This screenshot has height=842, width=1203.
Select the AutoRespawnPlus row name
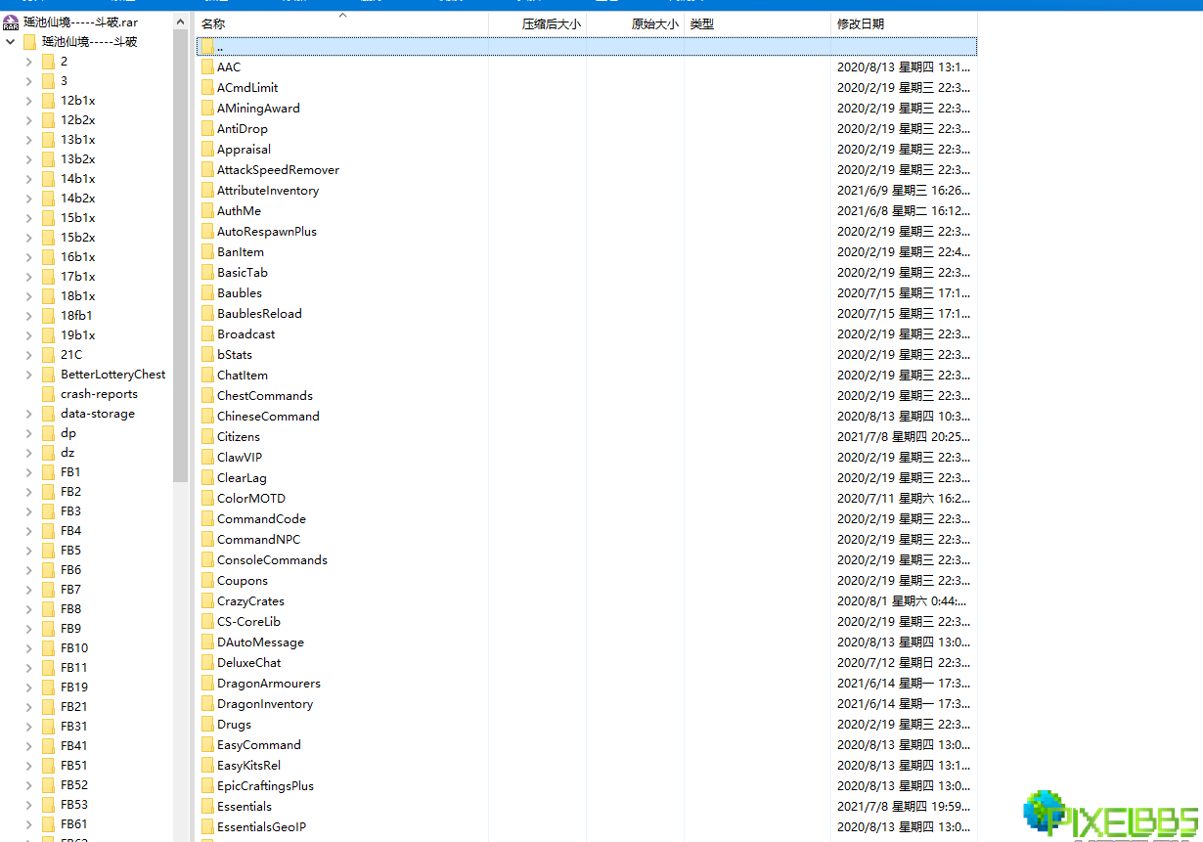click(x=267, y=231)
